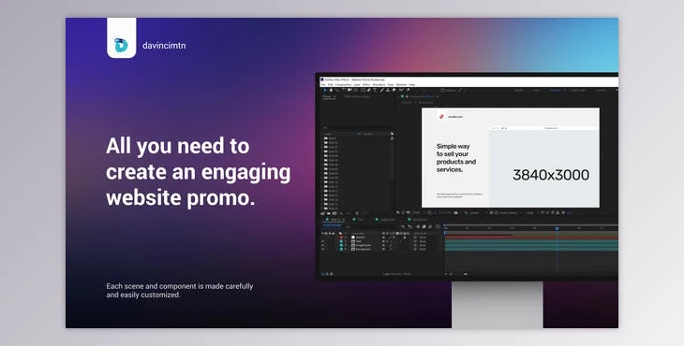Viewport: 684px width, 346px height.
Task: Click the davincimtn logo badge
Action: 121,37
